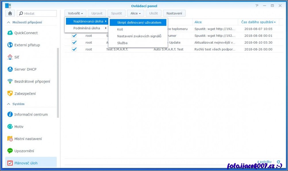Open Server DHCP icon
Image resolution: width=288 pixels, height=171 pixels.
[x=10, y=69]
